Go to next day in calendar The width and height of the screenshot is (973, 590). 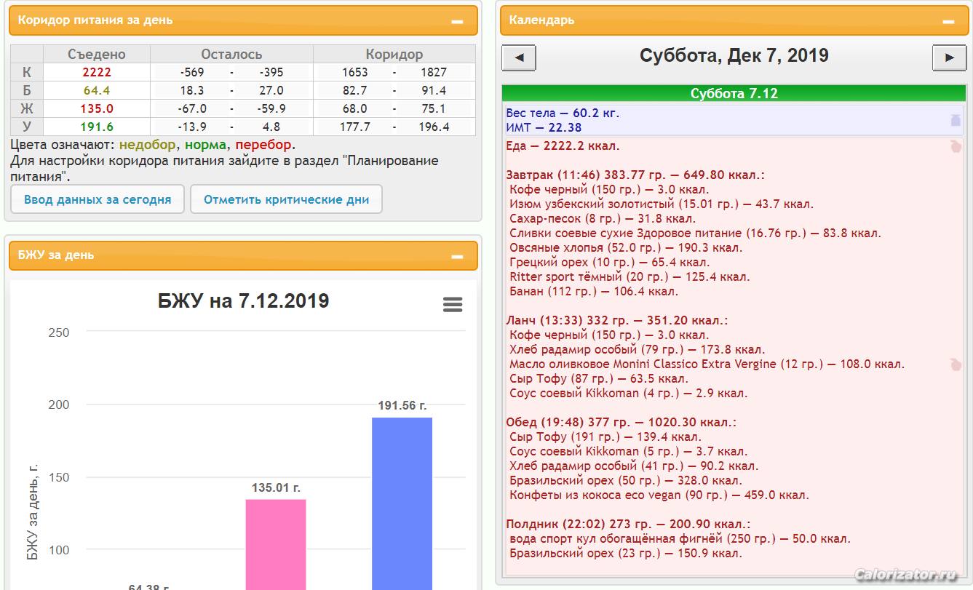(x=949, y=57)
